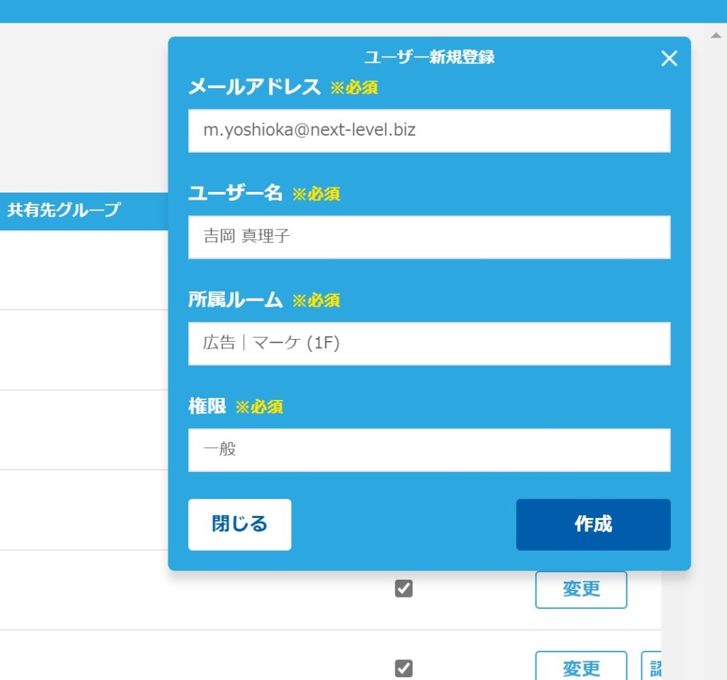
Task: Click the 共有先グループ column header
Action: click(64, 210)
